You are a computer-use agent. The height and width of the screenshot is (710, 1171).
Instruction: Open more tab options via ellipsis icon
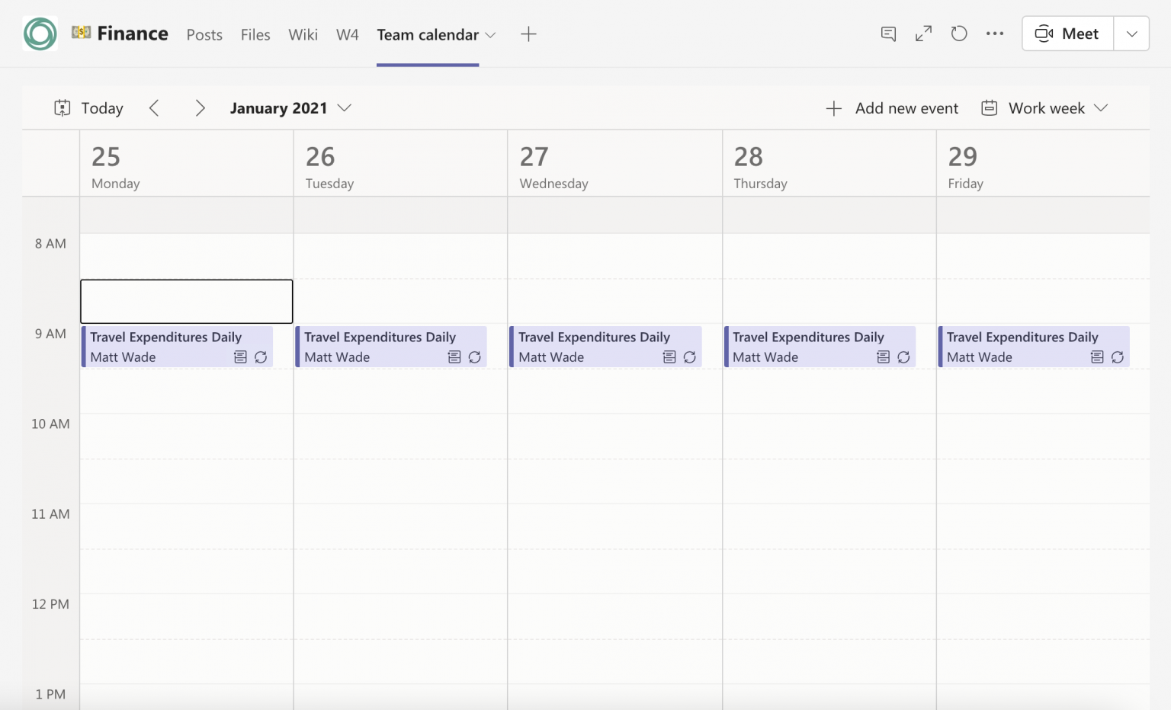[995, 34]
